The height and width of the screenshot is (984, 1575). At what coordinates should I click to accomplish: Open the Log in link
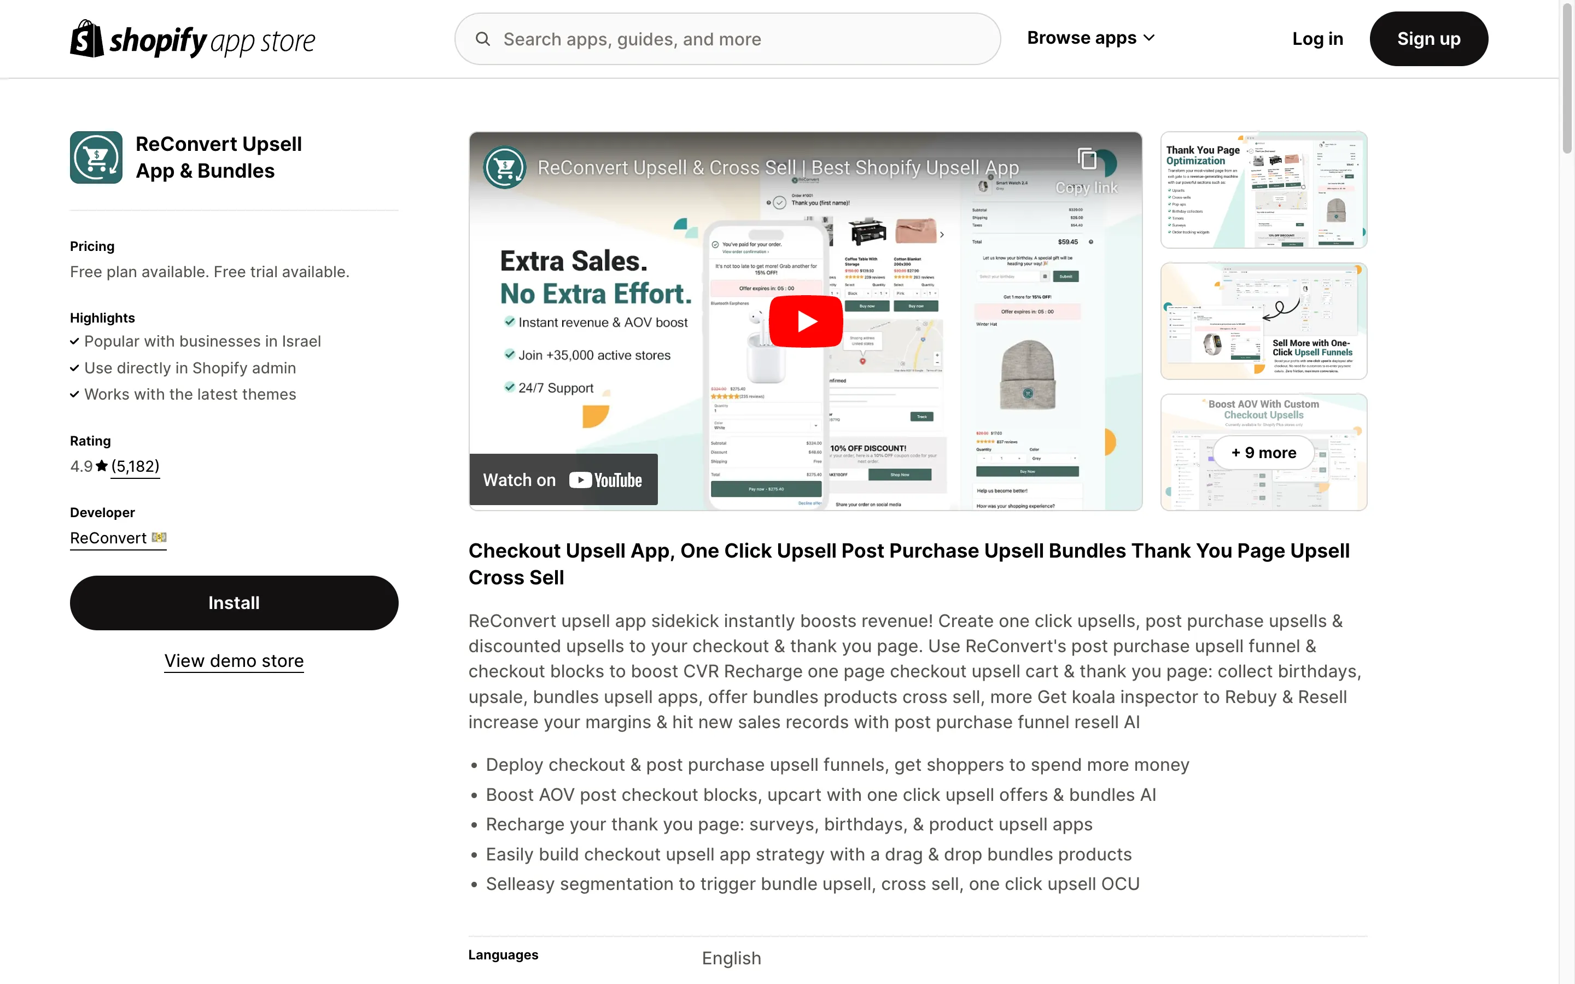tap(1317, 39)
